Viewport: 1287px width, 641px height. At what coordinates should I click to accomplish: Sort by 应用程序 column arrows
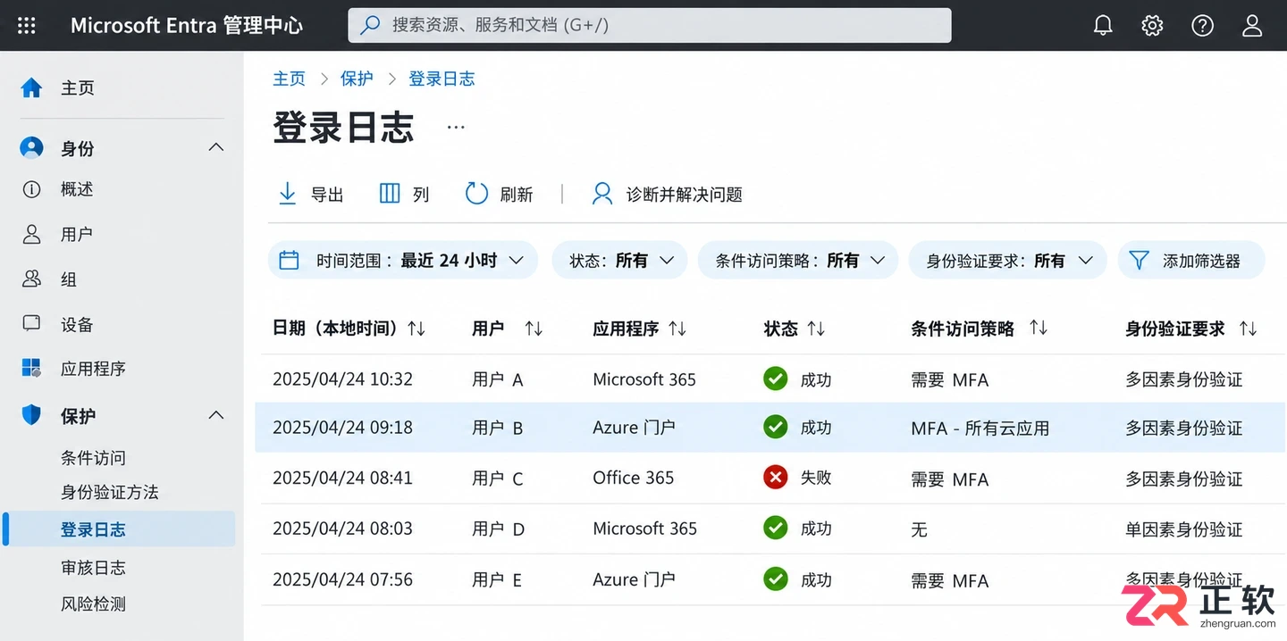[x=677, y=329]
